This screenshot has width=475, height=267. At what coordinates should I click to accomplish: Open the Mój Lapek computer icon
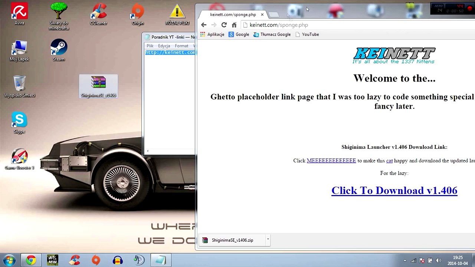tap(19, 50)
